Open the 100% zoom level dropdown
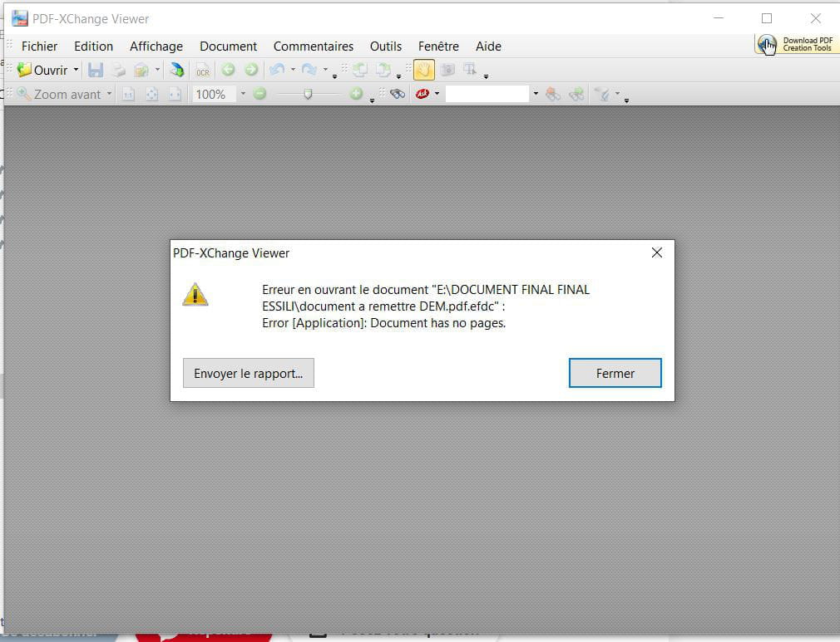Image resolution: width=840 pixels, height=642 pixels. coord(243,94)
